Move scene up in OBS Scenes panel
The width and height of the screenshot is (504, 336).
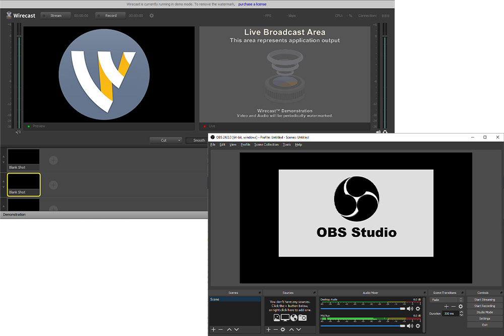pyautogui.click(x=229, y=329)
